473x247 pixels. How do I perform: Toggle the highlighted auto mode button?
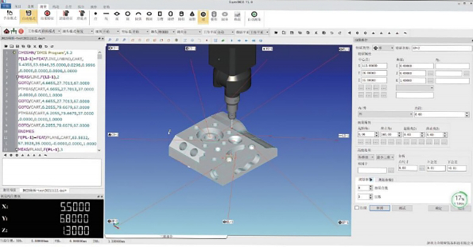click(x=28, y=16)
